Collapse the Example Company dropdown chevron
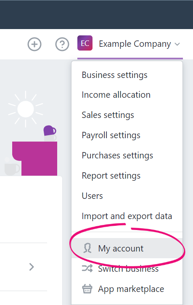Image resolution: width=193 pixels, height=305 pixels. click(177, 44)
